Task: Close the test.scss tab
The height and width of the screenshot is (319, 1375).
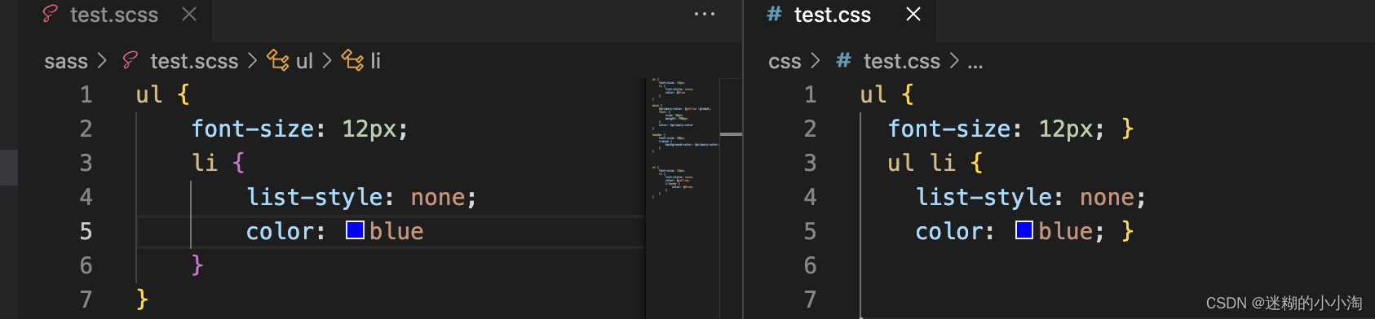Action: (189, 14)
